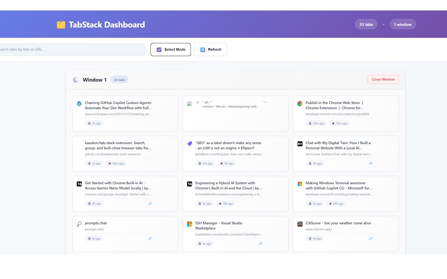Click the URL developer.chrome.com/docs/webstore/publish

[x=337, y=114]
